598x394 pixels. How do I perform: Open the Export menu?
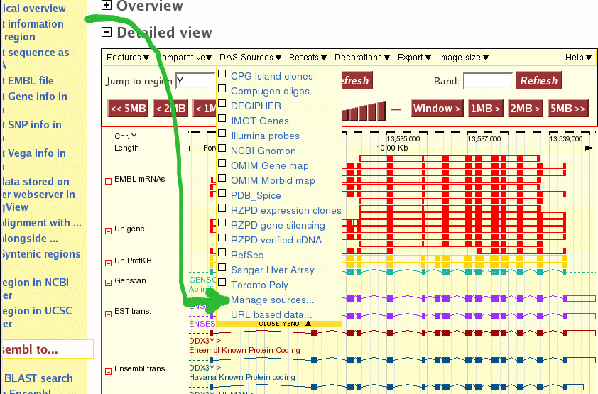tap(414, 58)
